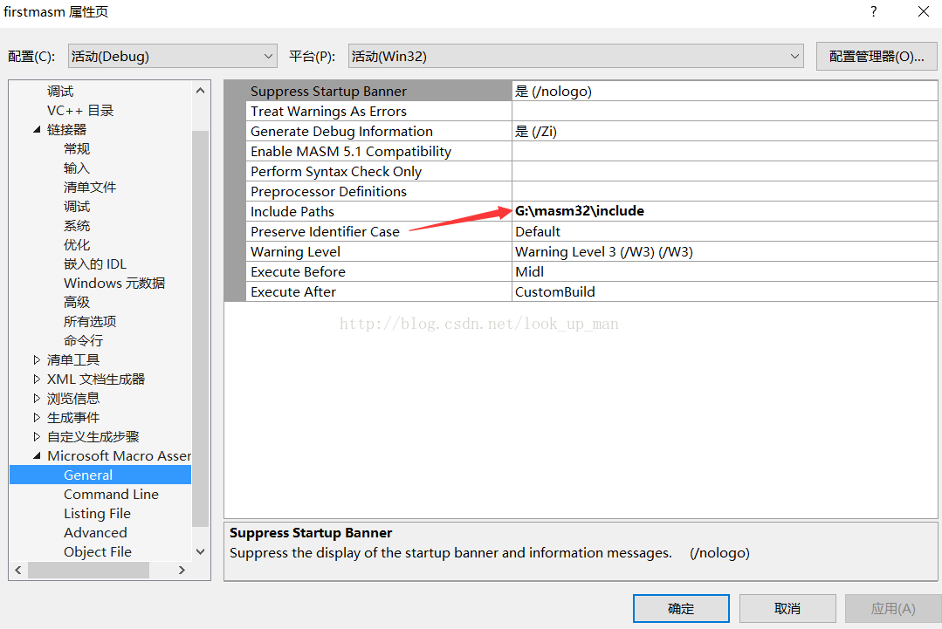Click the 取消 button
942x629 pixels.
787,609
